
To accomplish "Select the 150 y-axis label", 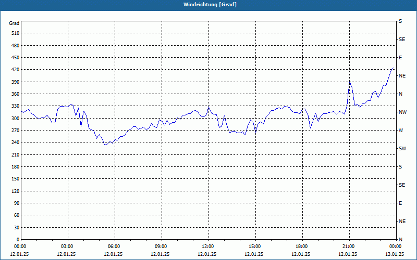I will pos(16,179).
